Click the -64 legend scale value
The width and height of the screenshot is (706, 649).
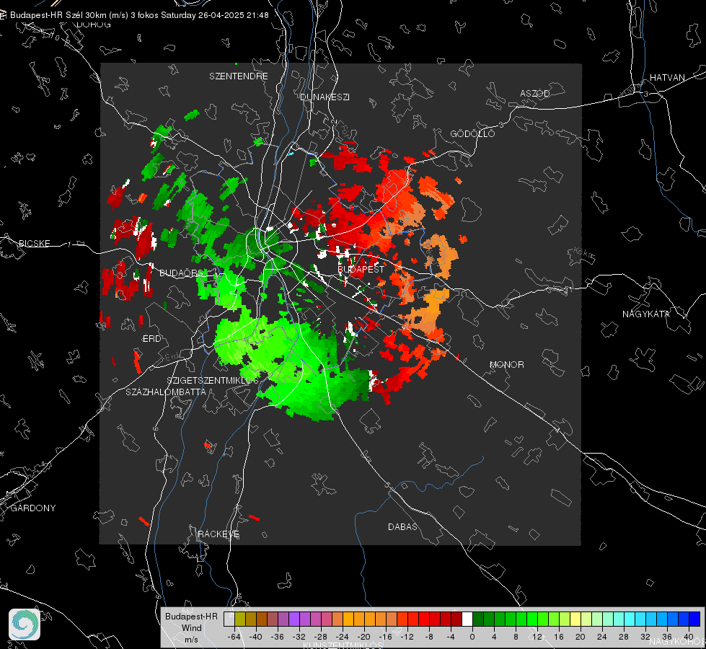click(234, 637)
